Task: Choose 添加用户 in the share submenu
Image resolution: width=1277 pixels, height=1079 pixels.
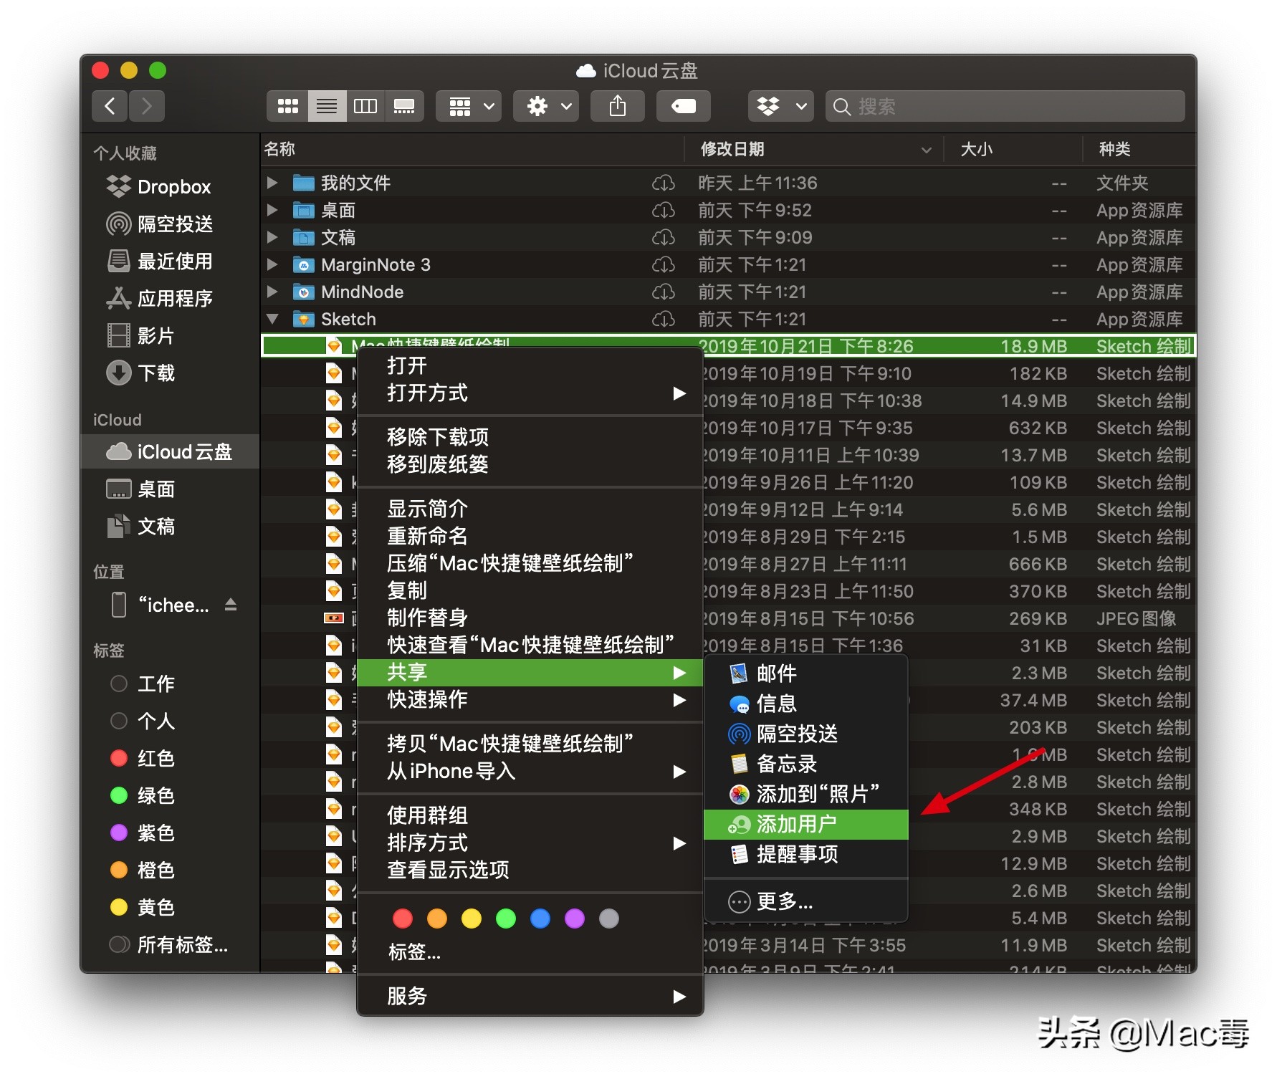Action: [795, 824]
